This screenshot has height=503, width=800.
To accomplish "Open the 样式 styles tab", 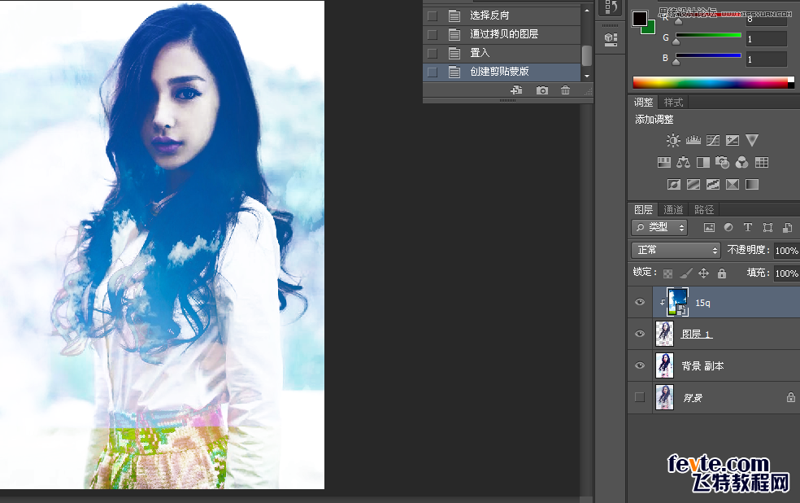I will (672, 102).
